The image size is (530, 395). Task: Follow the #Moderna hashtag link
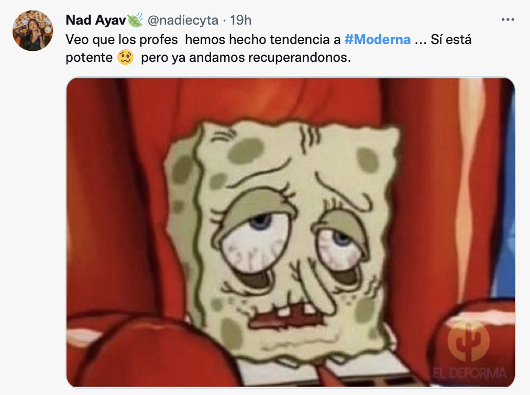(x=377, y=40)
